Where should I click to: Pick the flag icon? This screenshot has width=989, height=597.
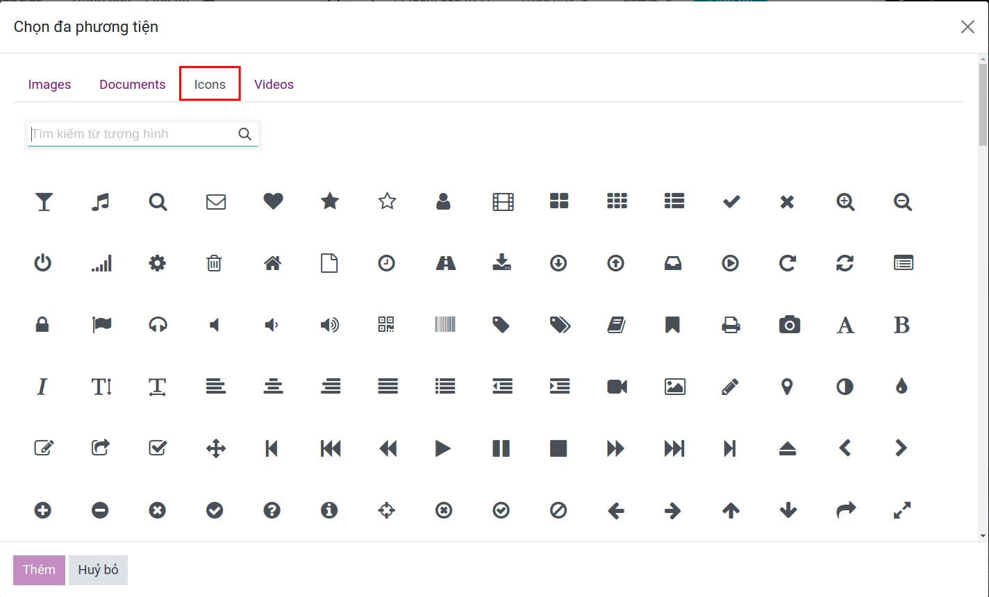tap(102, 324)
